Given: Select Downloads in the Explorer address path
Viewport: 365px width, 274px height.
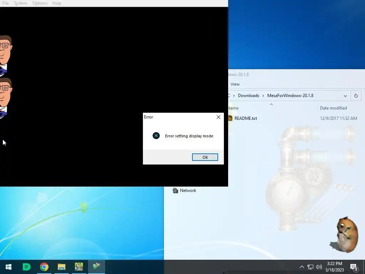Looking at the screenshot, I should click(x=248, y=96).
